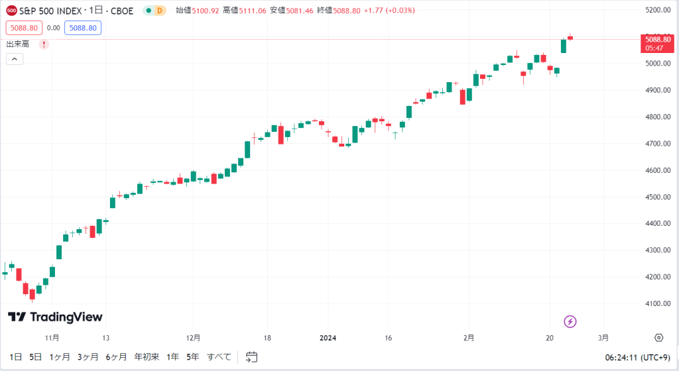The image size is (679, 371).
Task: Select the 3ヶ月 time range
Action: [88, 356]
